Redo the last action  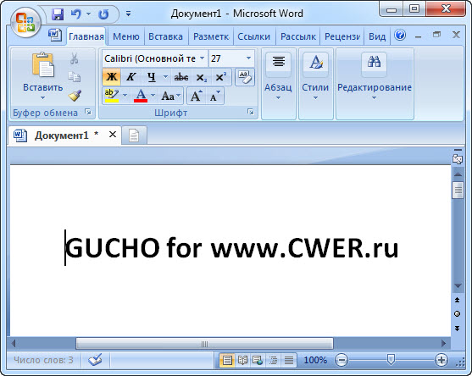pyautogui.click(x=103, y=14)
